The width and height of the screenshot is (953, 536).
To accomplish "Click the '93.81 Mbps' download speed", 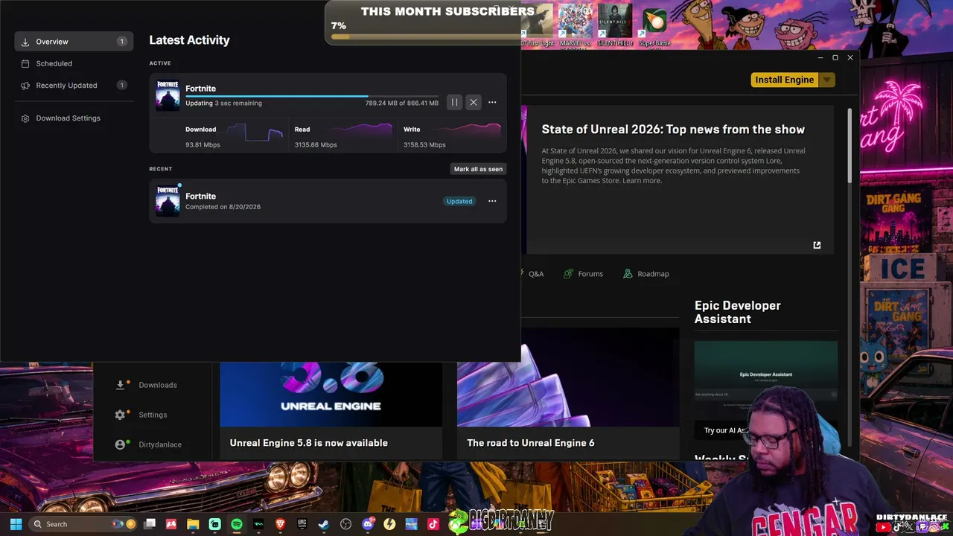I will coord(203,145).
